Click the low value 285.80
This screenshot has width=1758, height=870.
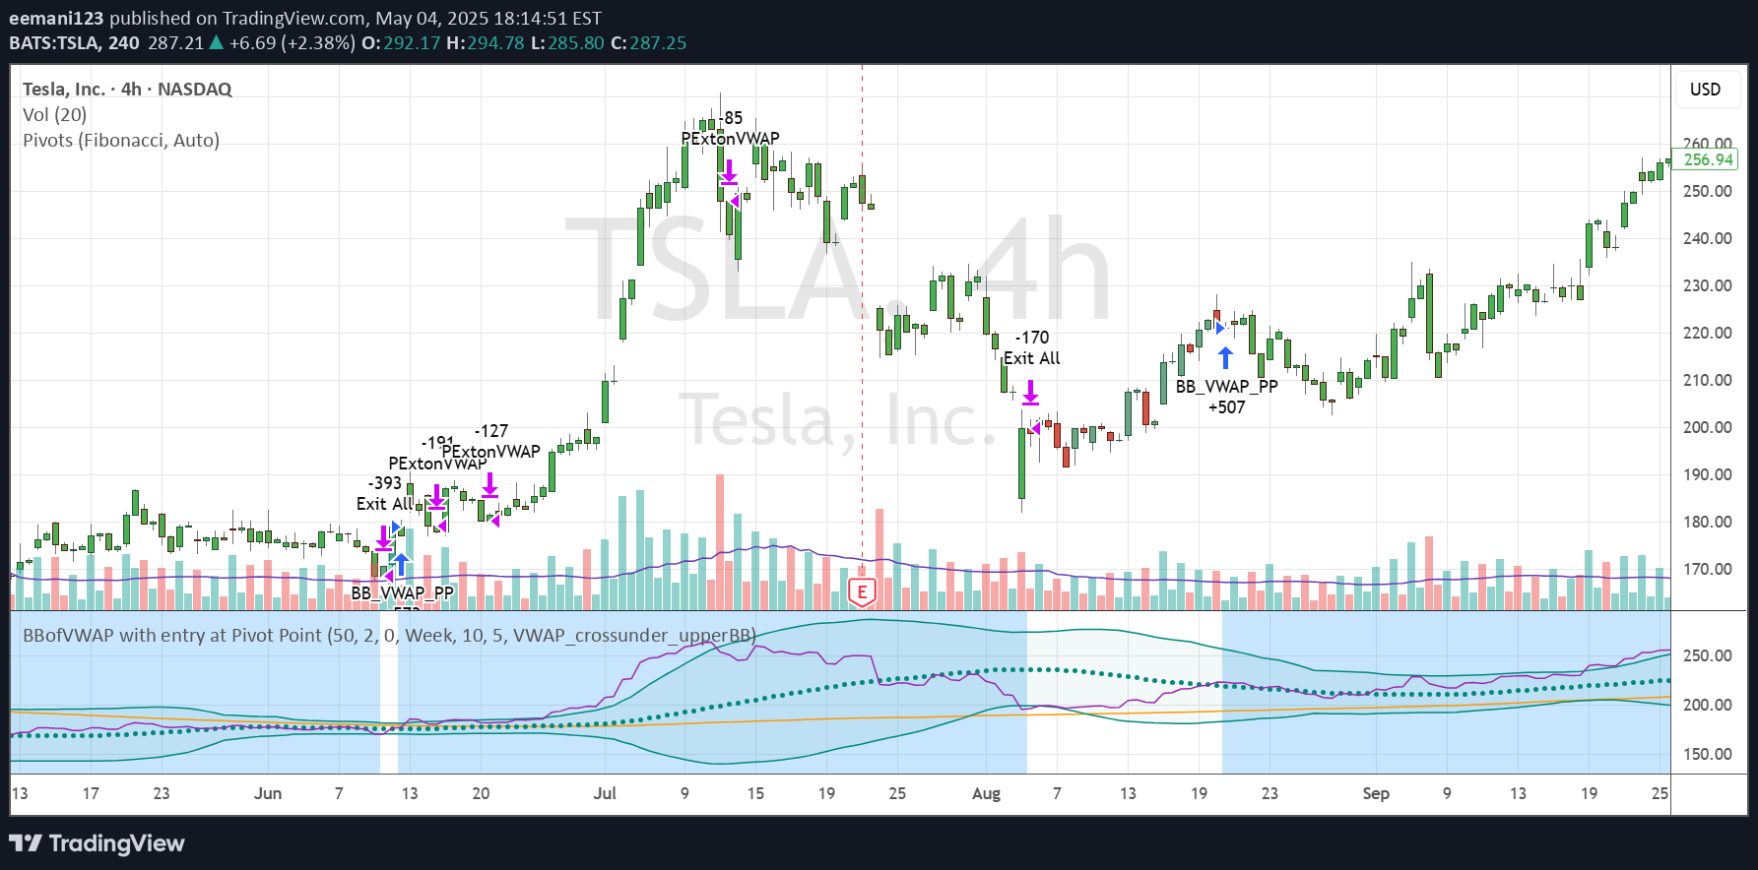pyautogui.click(x=576, y=43)
